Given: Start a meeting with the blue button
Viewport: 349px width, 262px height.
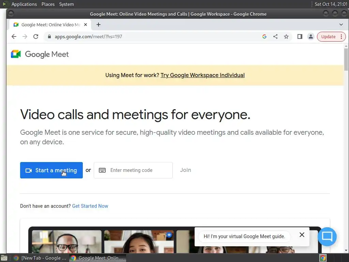Looking at the screenshot, I should point(51,170).
